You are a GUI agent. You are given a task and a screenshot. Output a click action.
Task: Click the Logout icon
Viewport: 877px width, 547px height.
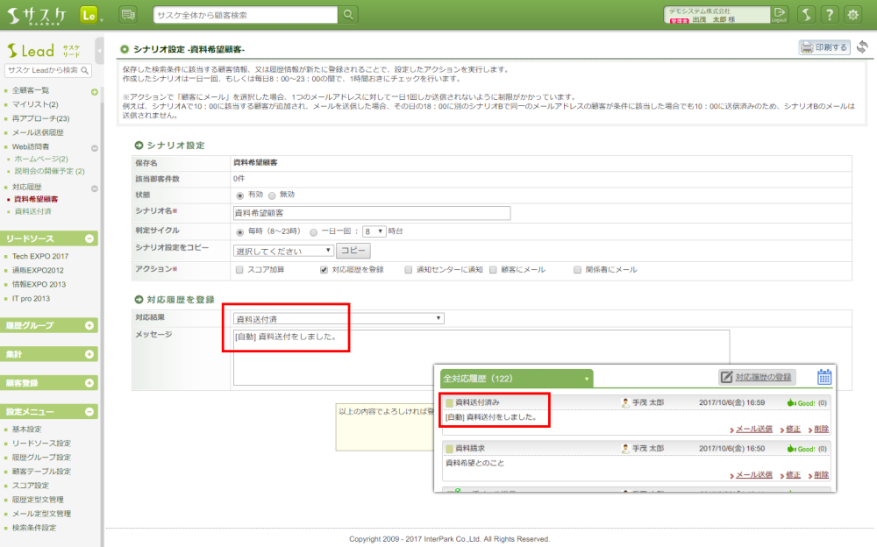click(780, 14)
